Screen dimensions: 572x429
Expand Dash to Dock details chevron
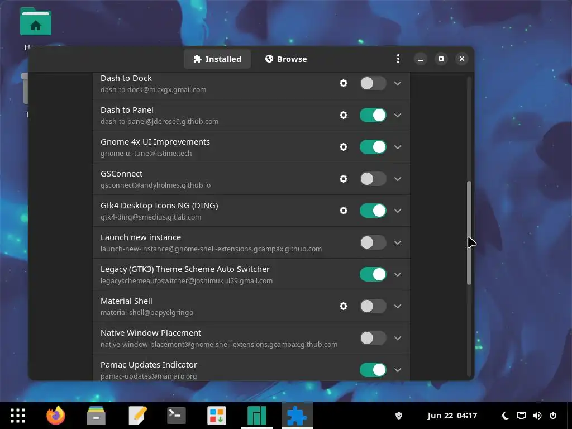click(x=398, y=83)
